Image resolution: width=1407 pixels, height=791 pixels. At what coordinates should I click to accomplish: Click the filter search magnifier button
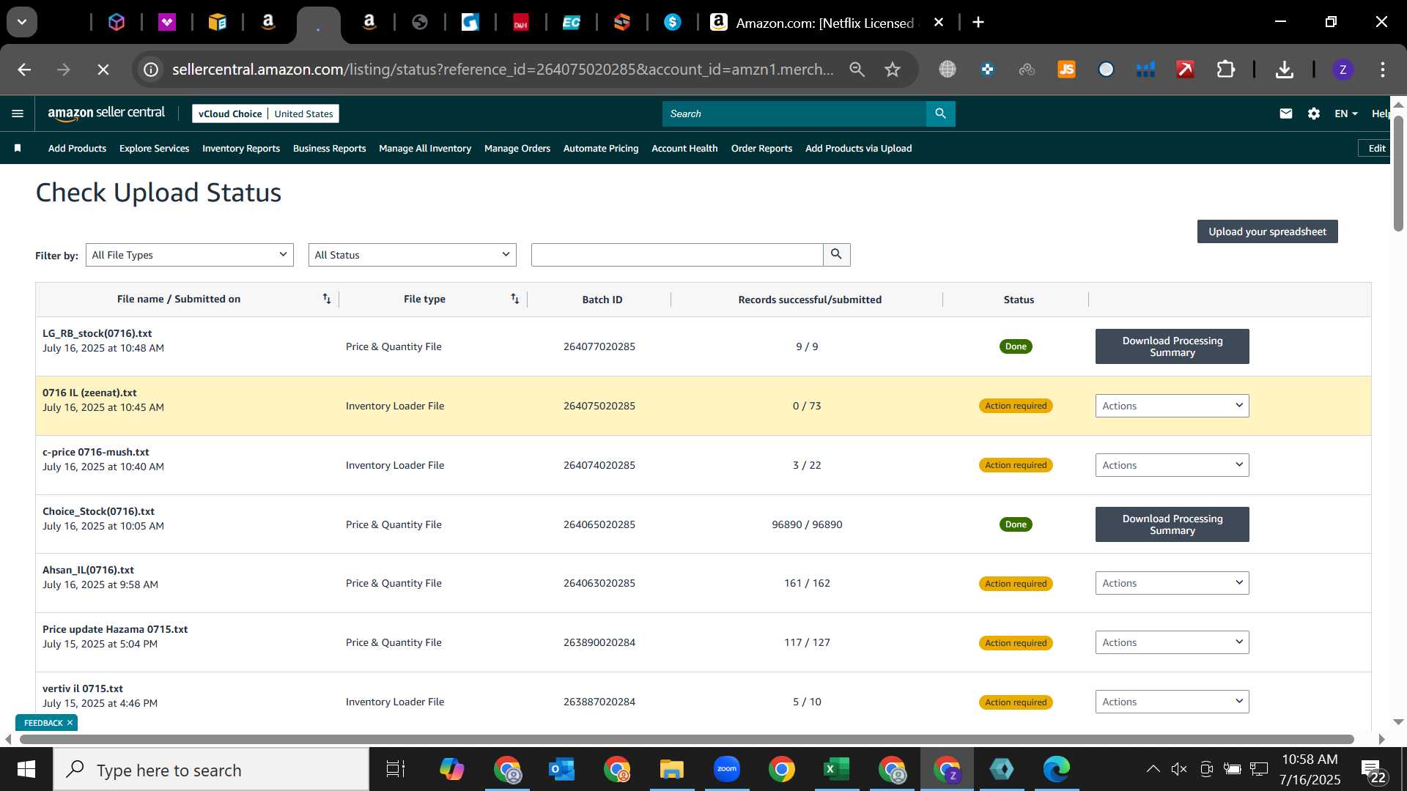pos(836,255)
